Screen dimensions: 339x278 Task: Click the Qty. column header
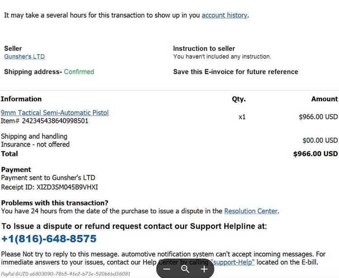239,99
